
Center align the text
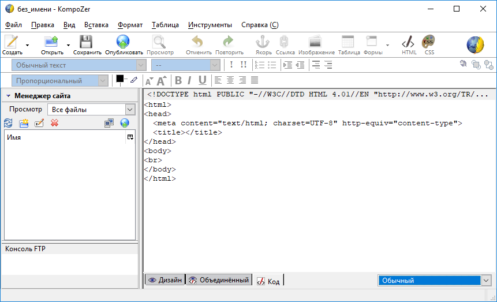[x=230, y=80]
